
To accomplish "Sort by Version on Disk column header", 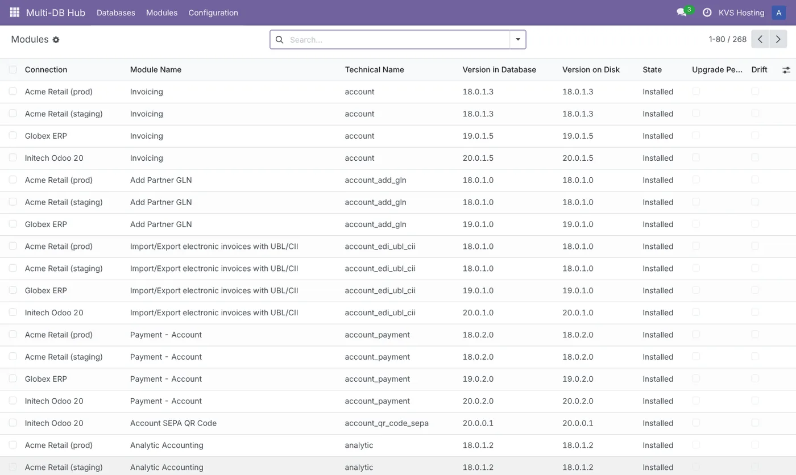I will (x=591, y=70).
